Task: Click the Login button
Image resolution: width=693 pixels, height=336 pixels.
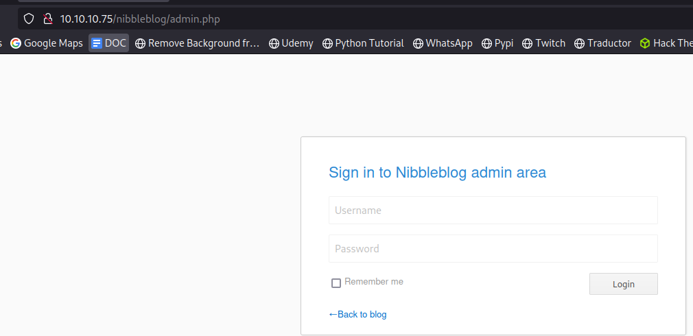Action: click(x=623, y=284)
